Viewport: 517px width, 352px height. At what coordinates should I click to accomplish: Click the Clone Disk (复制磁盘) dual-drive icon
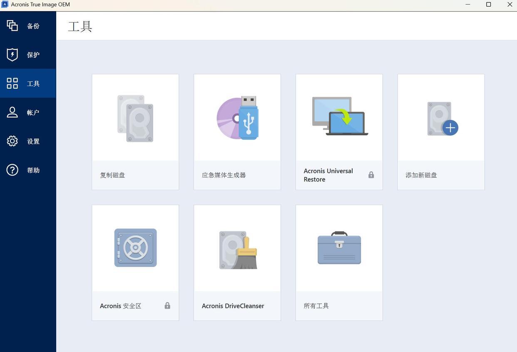(135, 119)
